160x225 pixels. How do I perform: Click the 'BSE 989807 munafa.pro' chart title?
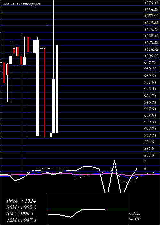coord(22,4)
